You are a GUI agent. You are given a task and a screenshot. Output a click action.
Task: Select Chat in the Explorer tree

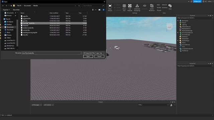click(183, 47)
